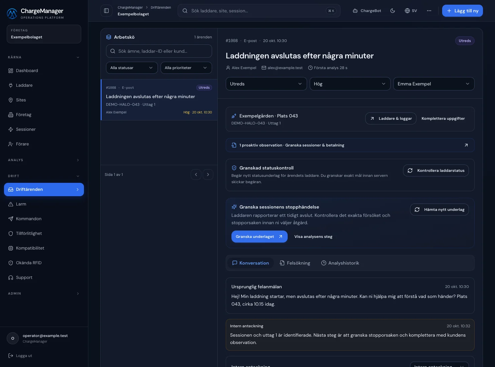Open Sites page
The width and height of the screenshot is (495, 367).
[44, 100]
